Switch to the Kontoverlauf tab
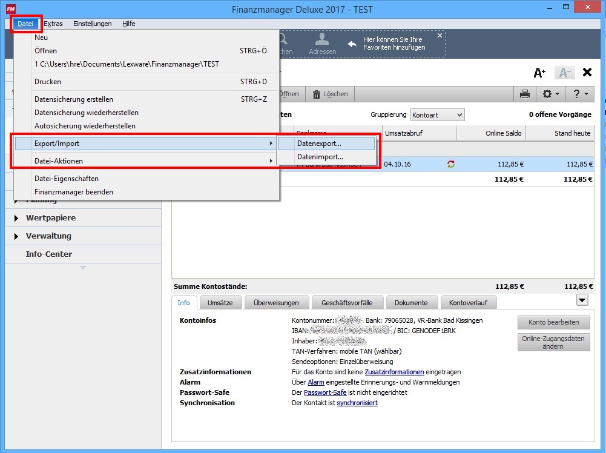This screenshot has height=453, width=606. coord(469,303)
